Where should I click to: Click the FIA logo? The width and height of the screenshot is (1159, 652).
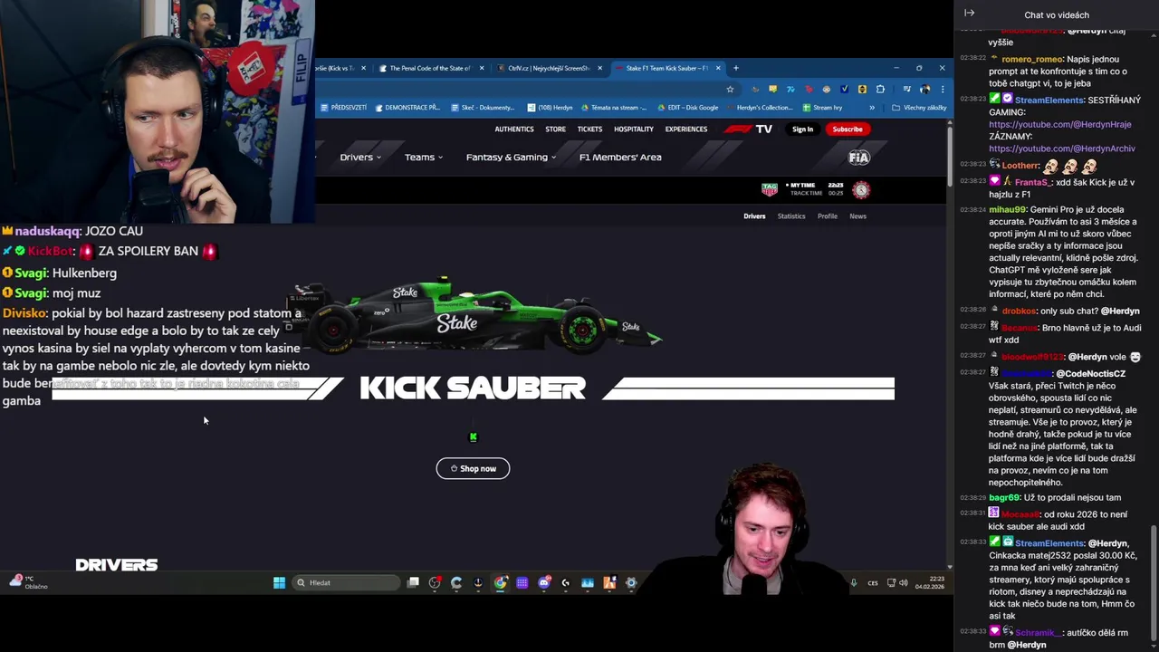858,158
